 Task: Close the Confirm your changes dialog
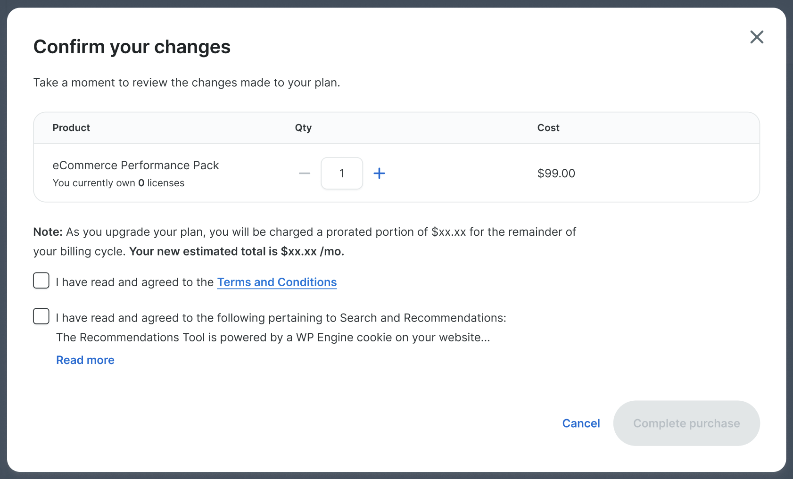[x=757, y=37]
